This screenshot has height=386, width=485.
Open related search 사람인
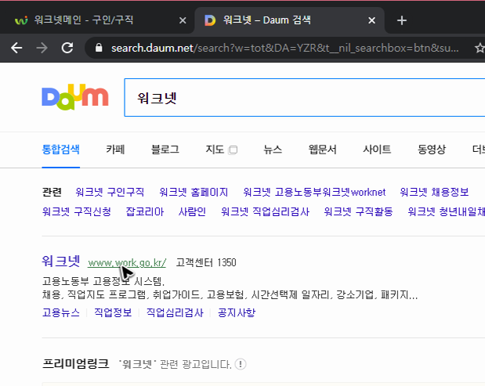192,211
